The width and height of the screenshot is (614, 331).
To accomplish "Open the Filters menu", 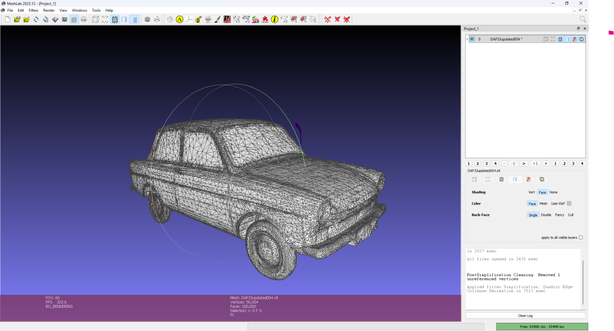I will pyautogui.click(x=33, y=10).
